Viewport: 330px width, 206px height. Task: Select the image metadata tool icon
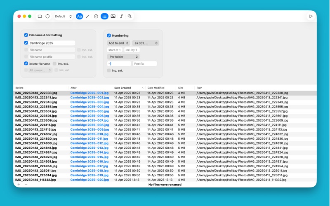point(113,16)
